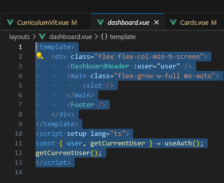
Task: Click line number 10 in the gutter
Action: click(18, 134)
